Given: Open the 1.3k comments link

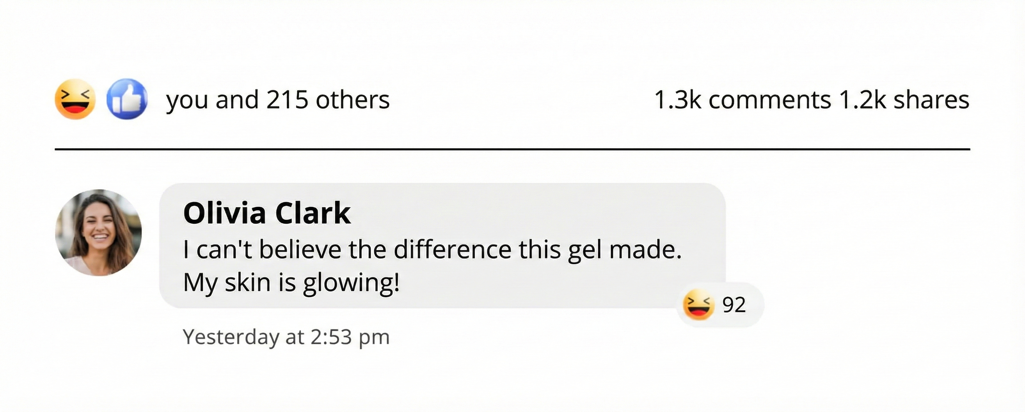Looking at the screenshot, I should click(x=742, y=100).
